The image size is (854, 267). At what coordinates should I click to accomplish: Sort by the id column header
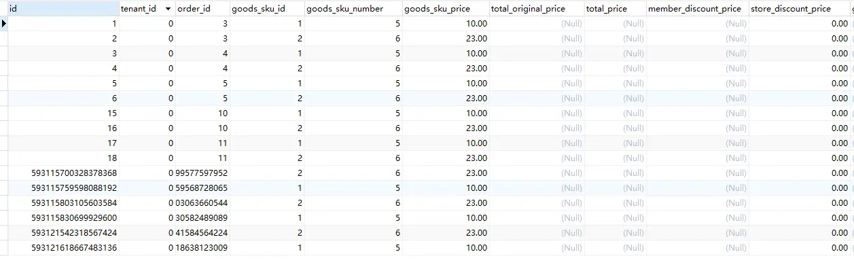point(63,9)
